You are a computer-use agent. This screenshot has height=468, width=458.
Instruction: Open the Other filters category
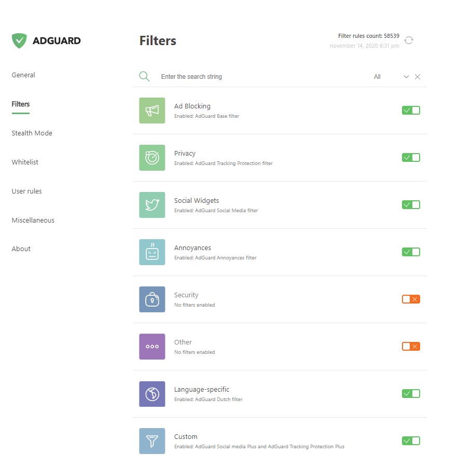pyautogui.click(x=183, y=342)
